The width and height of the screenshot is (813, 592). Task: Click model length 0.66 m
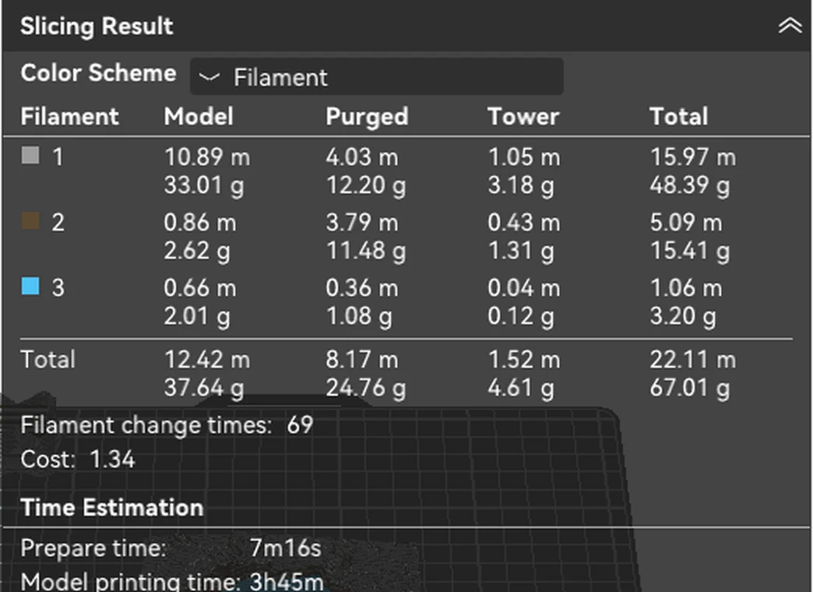pyautogui.click(x=200, y=288)
